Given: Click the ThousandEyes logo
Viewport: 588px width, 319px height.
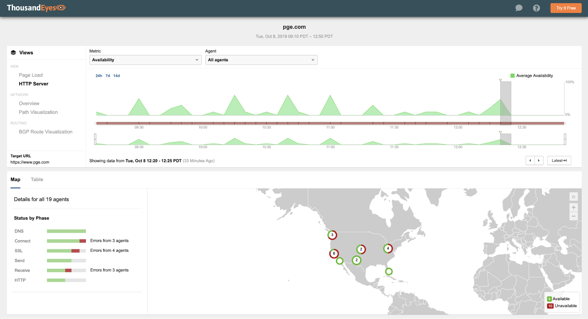Looking at the screenshot, I should coord(36,8).
